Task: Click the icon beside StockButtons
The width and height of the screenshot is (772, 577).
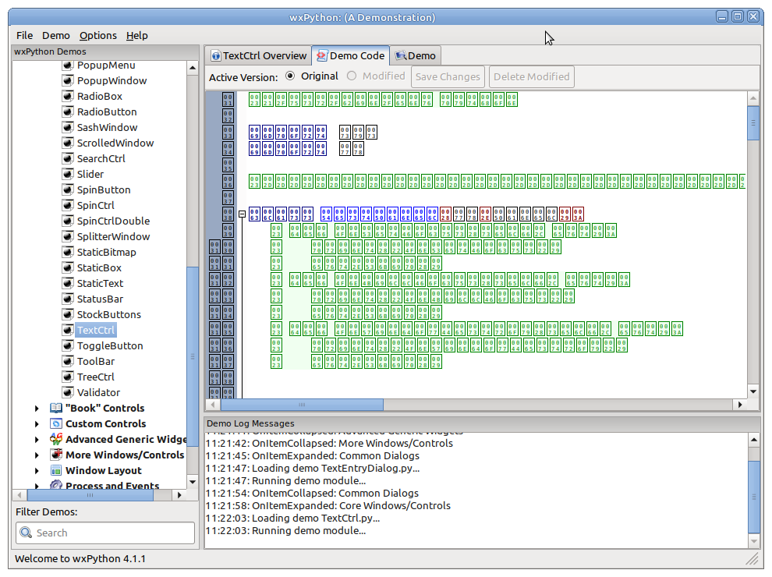Action: click(68, 314)
